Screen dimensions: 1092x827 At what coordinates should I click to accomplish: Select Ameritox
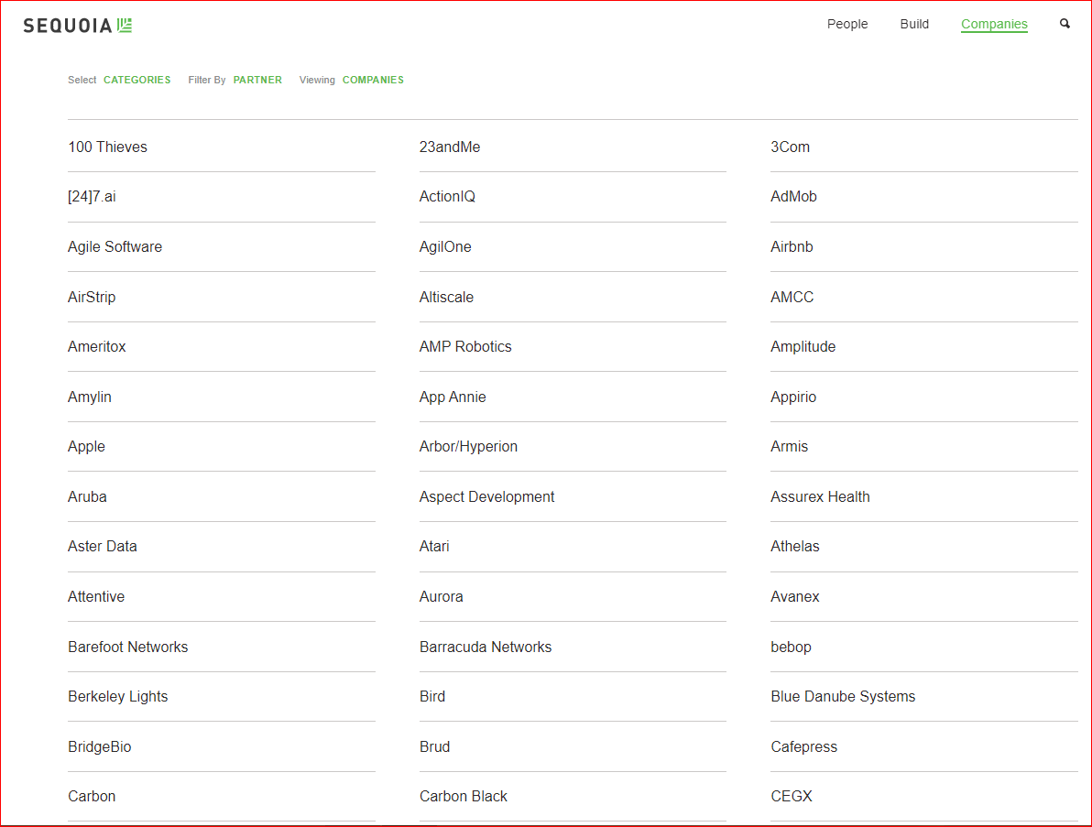pos(96,346)
